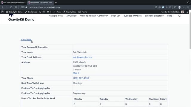Click the search tabs magnifier icon
This screenshot has height=107, width=191.
(x=188, y=3)
